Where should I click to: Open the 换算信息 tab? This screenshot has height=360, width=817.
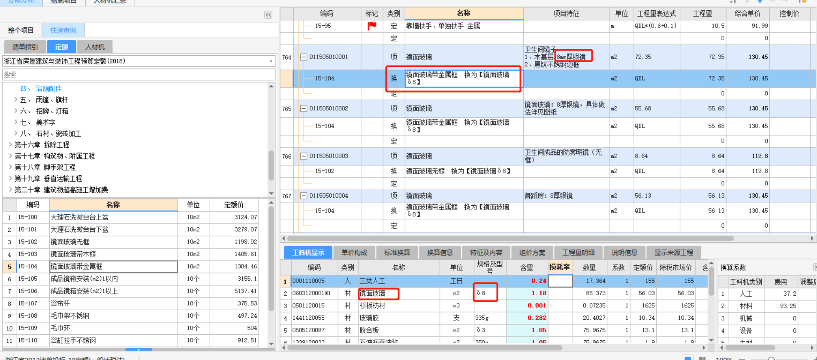[x=440, y=252]
